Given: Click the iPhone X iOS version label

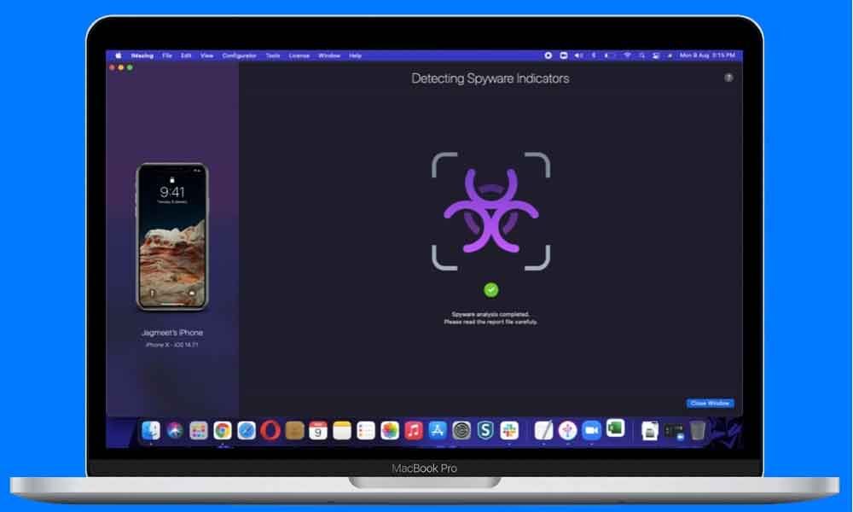Looking at the screenshot, I should click(x=172, y=345).
